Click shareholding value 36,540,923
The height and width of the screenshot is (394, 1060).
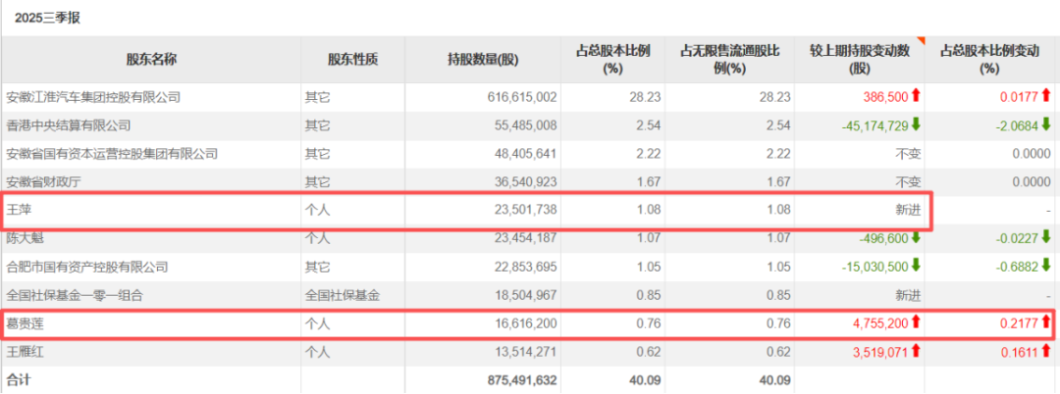[524, 182]
